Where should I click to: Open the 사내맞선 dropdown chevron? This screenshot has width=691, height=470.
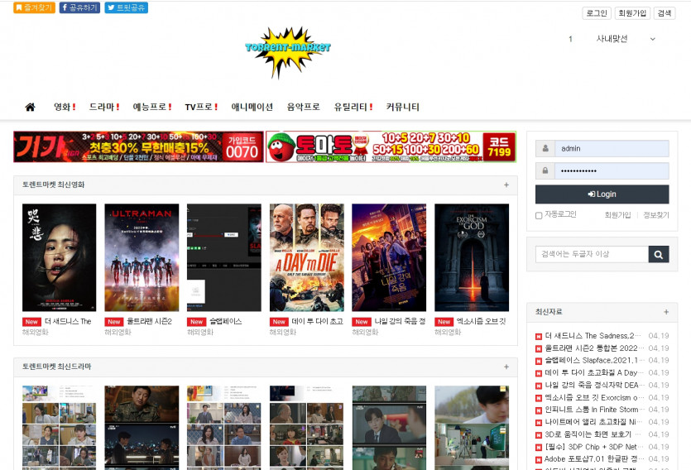click(652, 39)
